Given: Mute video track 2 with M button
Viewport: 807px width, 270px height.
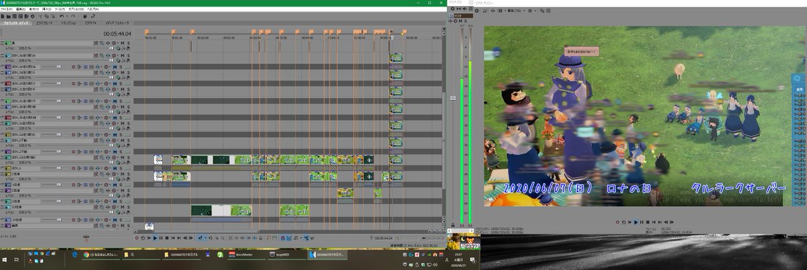Looking at the screenshot, I should pyautogui.click(x=122, y=55).
